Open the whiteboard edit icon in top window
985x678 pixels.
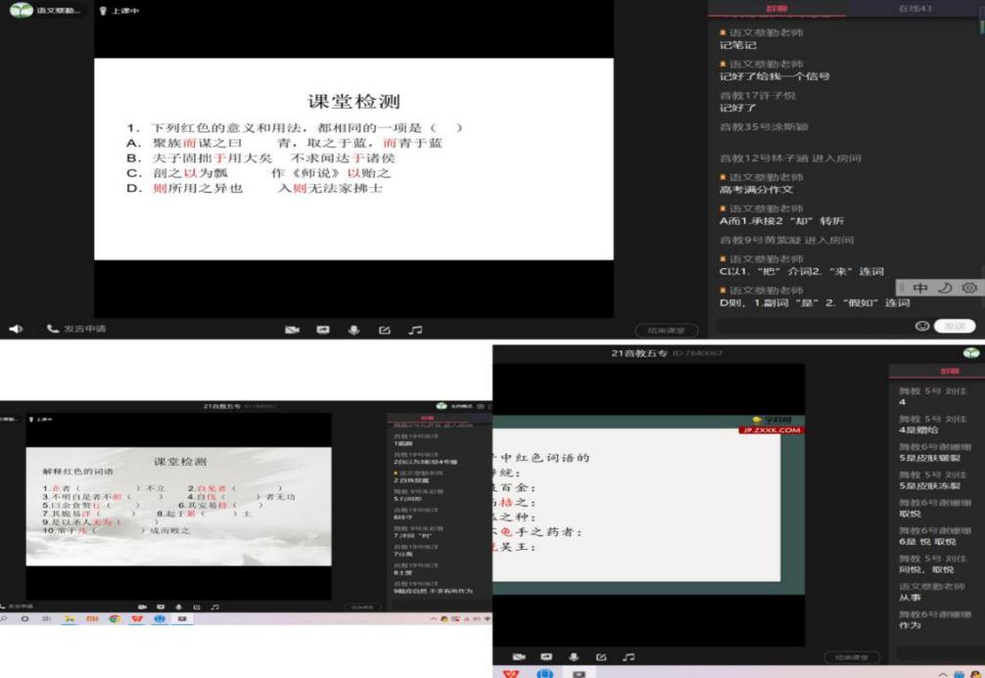[x=385, y=331]
